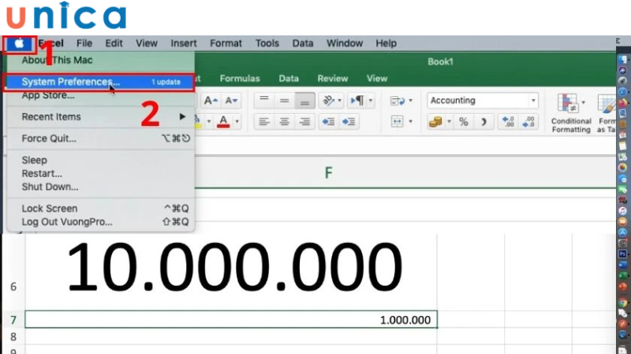Select Sleep in the Apple menu

tap(35, 160)
